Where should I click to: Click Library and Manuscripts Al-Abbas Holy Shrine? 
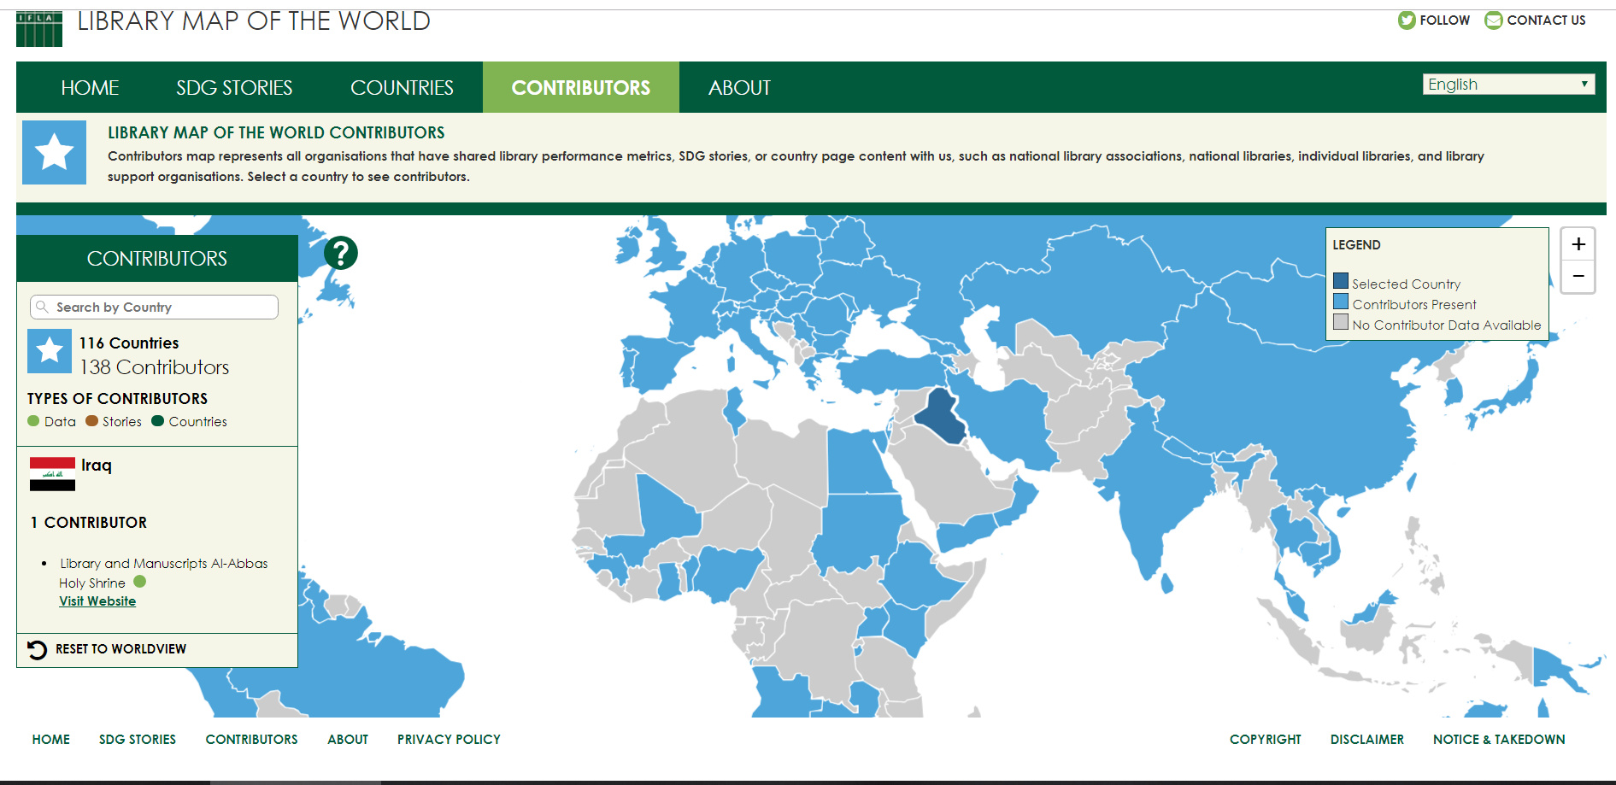[163, 573]
